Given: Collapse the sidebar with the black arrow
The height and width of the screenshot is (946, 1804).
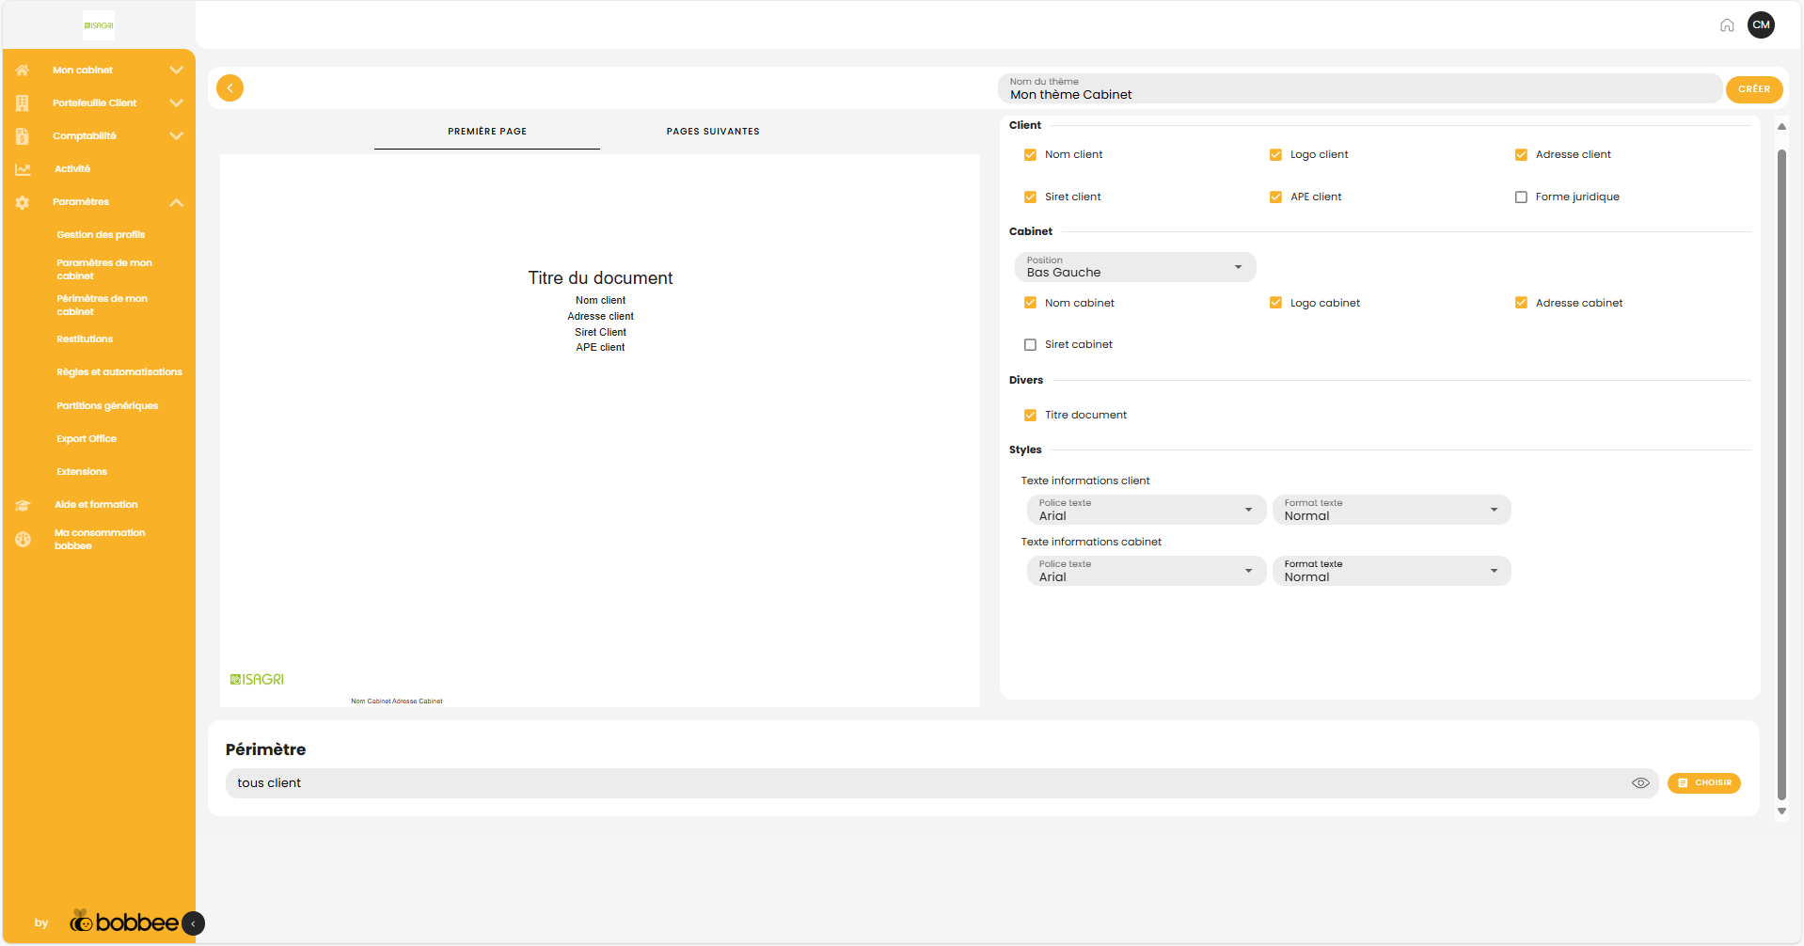Looking at the screenshot, I should pyautogui.click(x=193, y=923).
